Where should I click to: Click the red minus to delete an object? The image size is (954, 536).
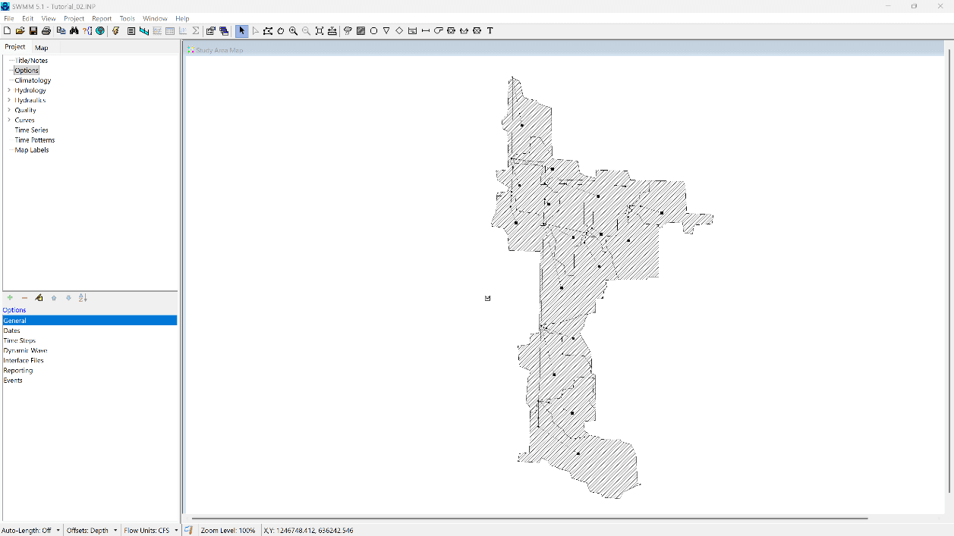24,298
